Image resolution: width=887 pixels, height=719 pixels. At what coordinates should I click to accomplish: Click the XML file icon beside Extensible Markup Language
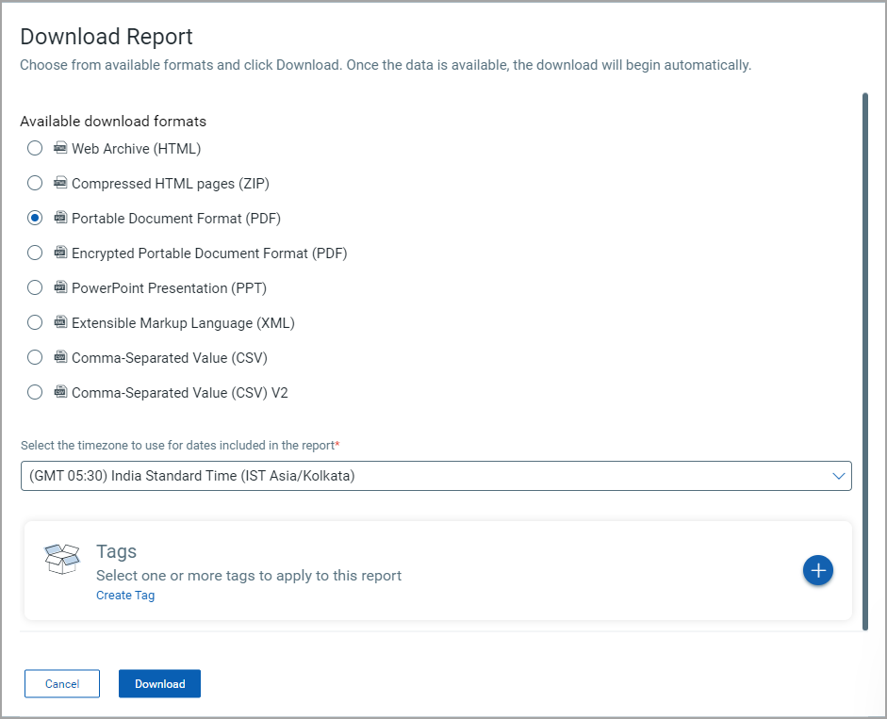[60, 322]
